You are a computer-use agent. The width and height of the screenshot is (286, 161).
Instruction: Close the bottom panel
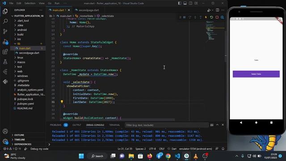tap(223, 125)
